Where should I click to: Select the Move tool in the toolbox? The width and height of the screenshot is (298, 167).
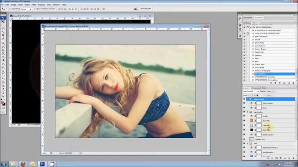3,22
